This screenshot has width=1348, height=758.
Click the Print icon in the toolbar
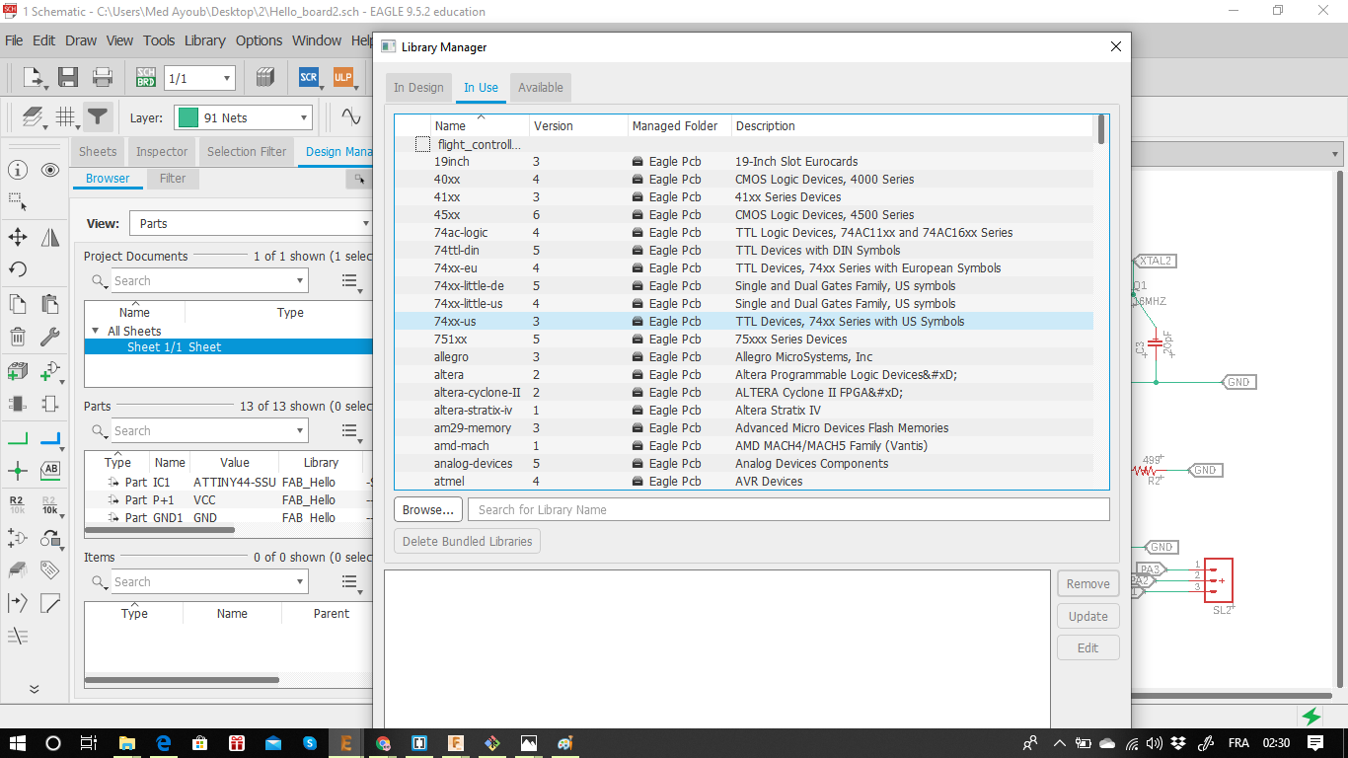pos(103,77)
